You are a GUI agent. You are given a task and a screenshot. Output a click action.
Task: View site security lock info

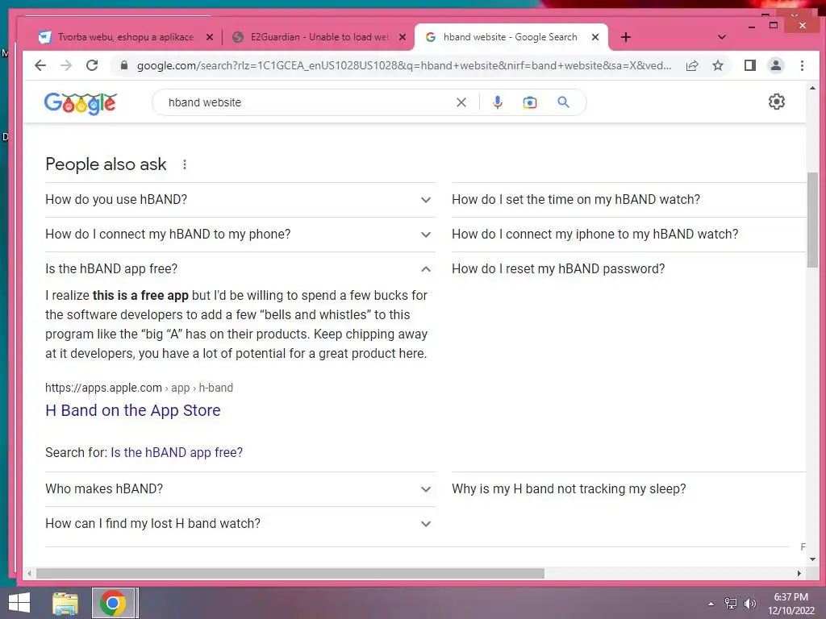124,65
